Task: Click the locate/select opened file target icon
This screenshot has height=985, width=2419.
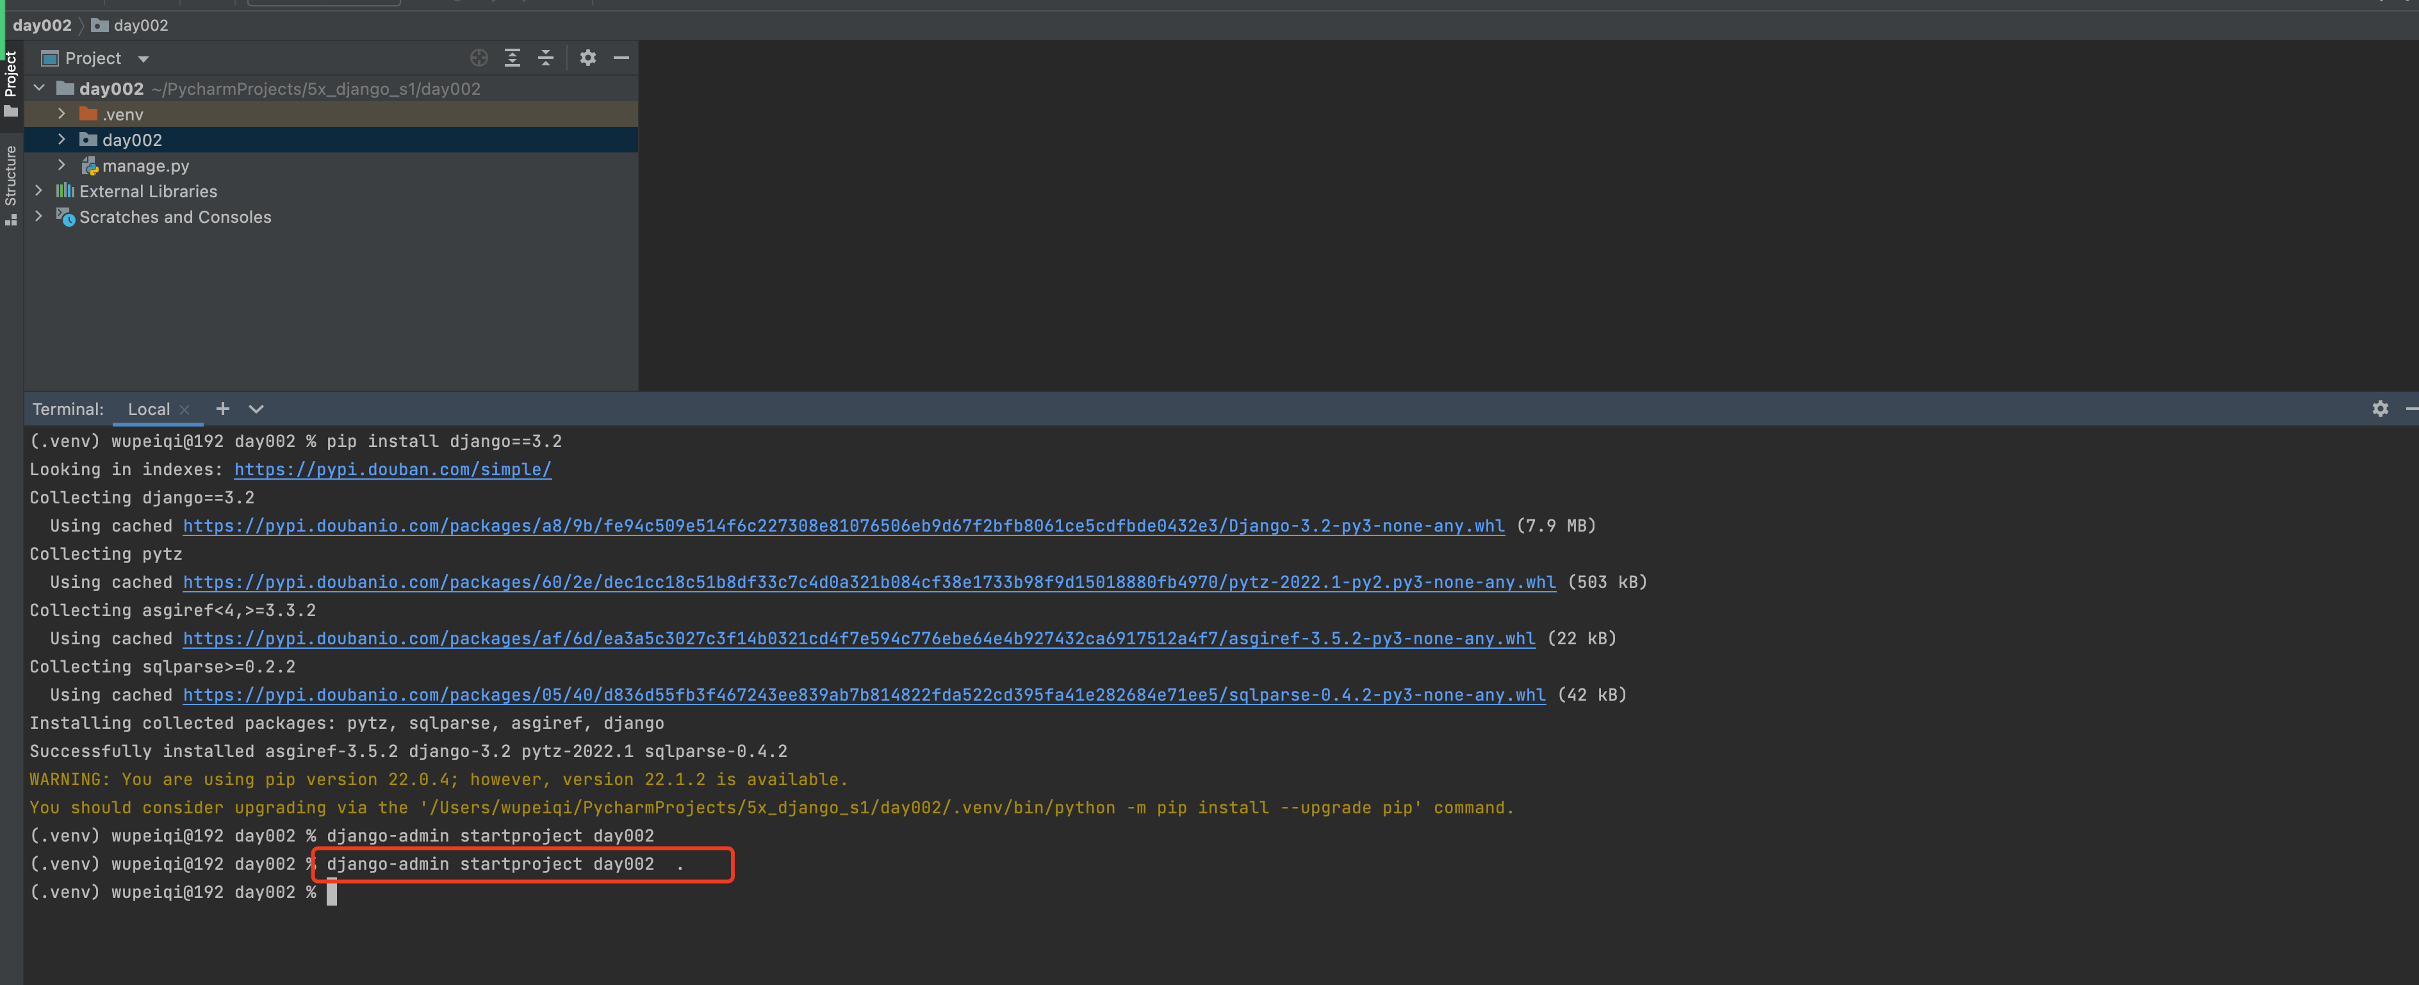Action: 479,58
